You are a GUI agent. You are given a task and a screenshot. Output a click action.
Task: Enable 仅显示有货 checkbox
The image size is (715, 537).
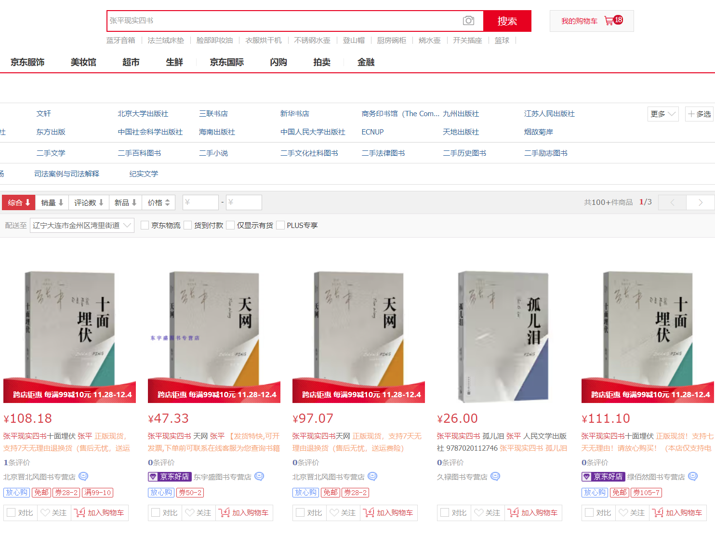tap(230, 225)
